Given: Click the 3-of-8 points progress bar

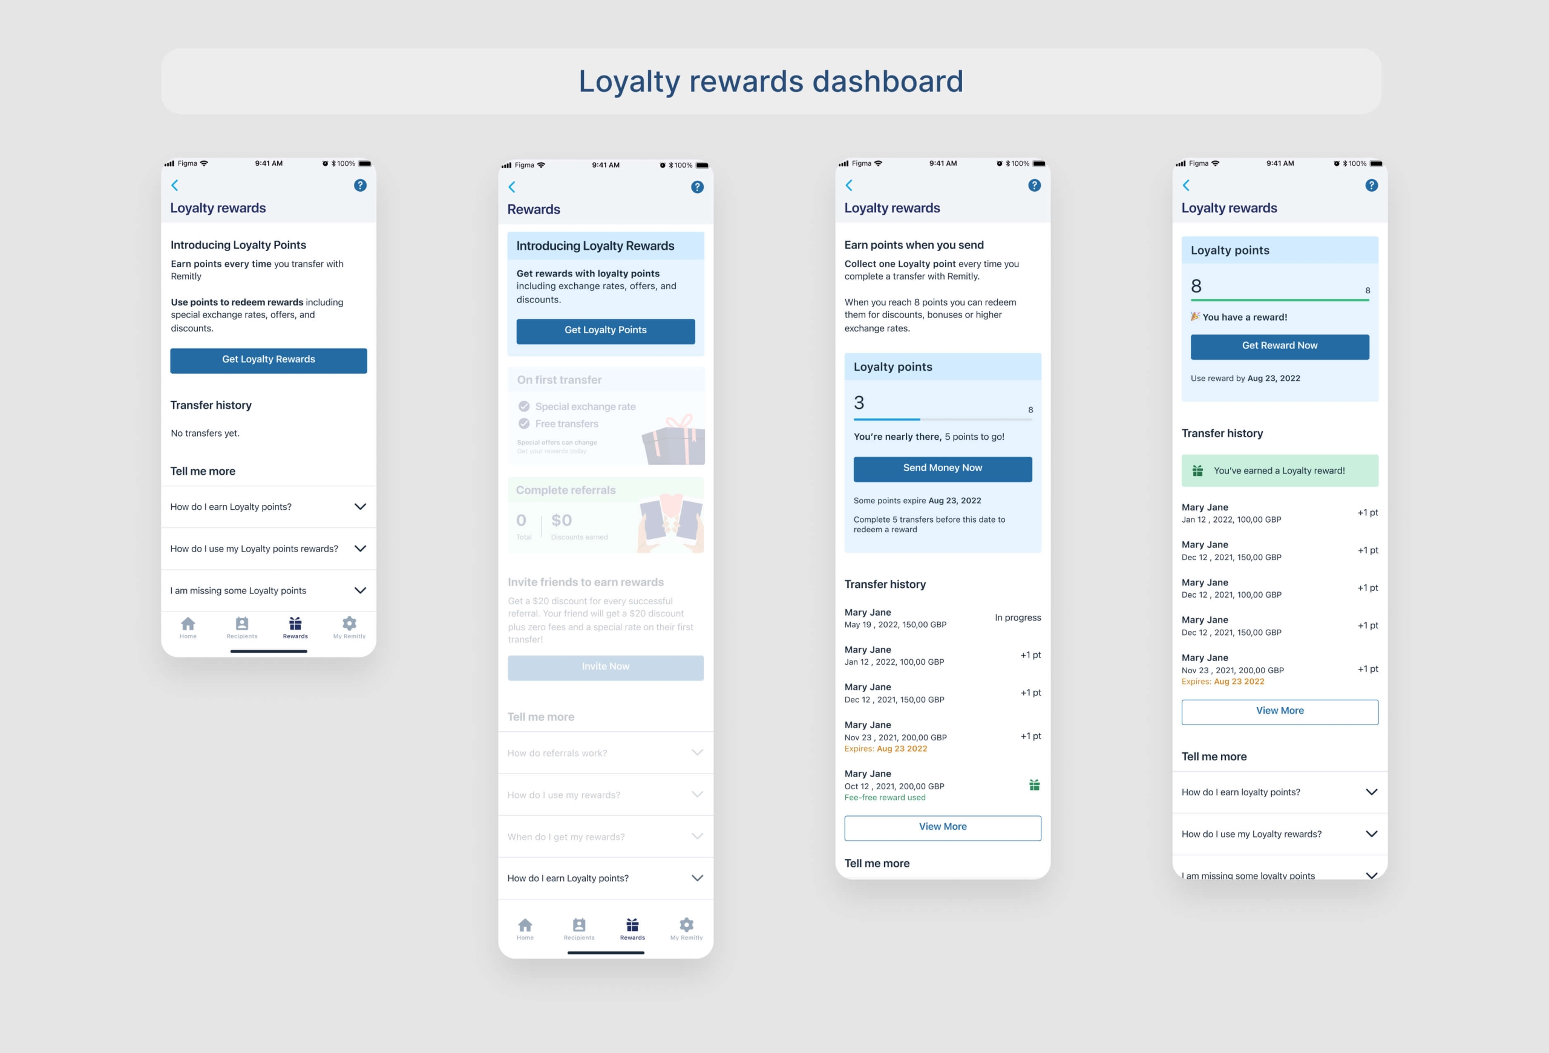Looking at the screenshot, I should (943, 419).
